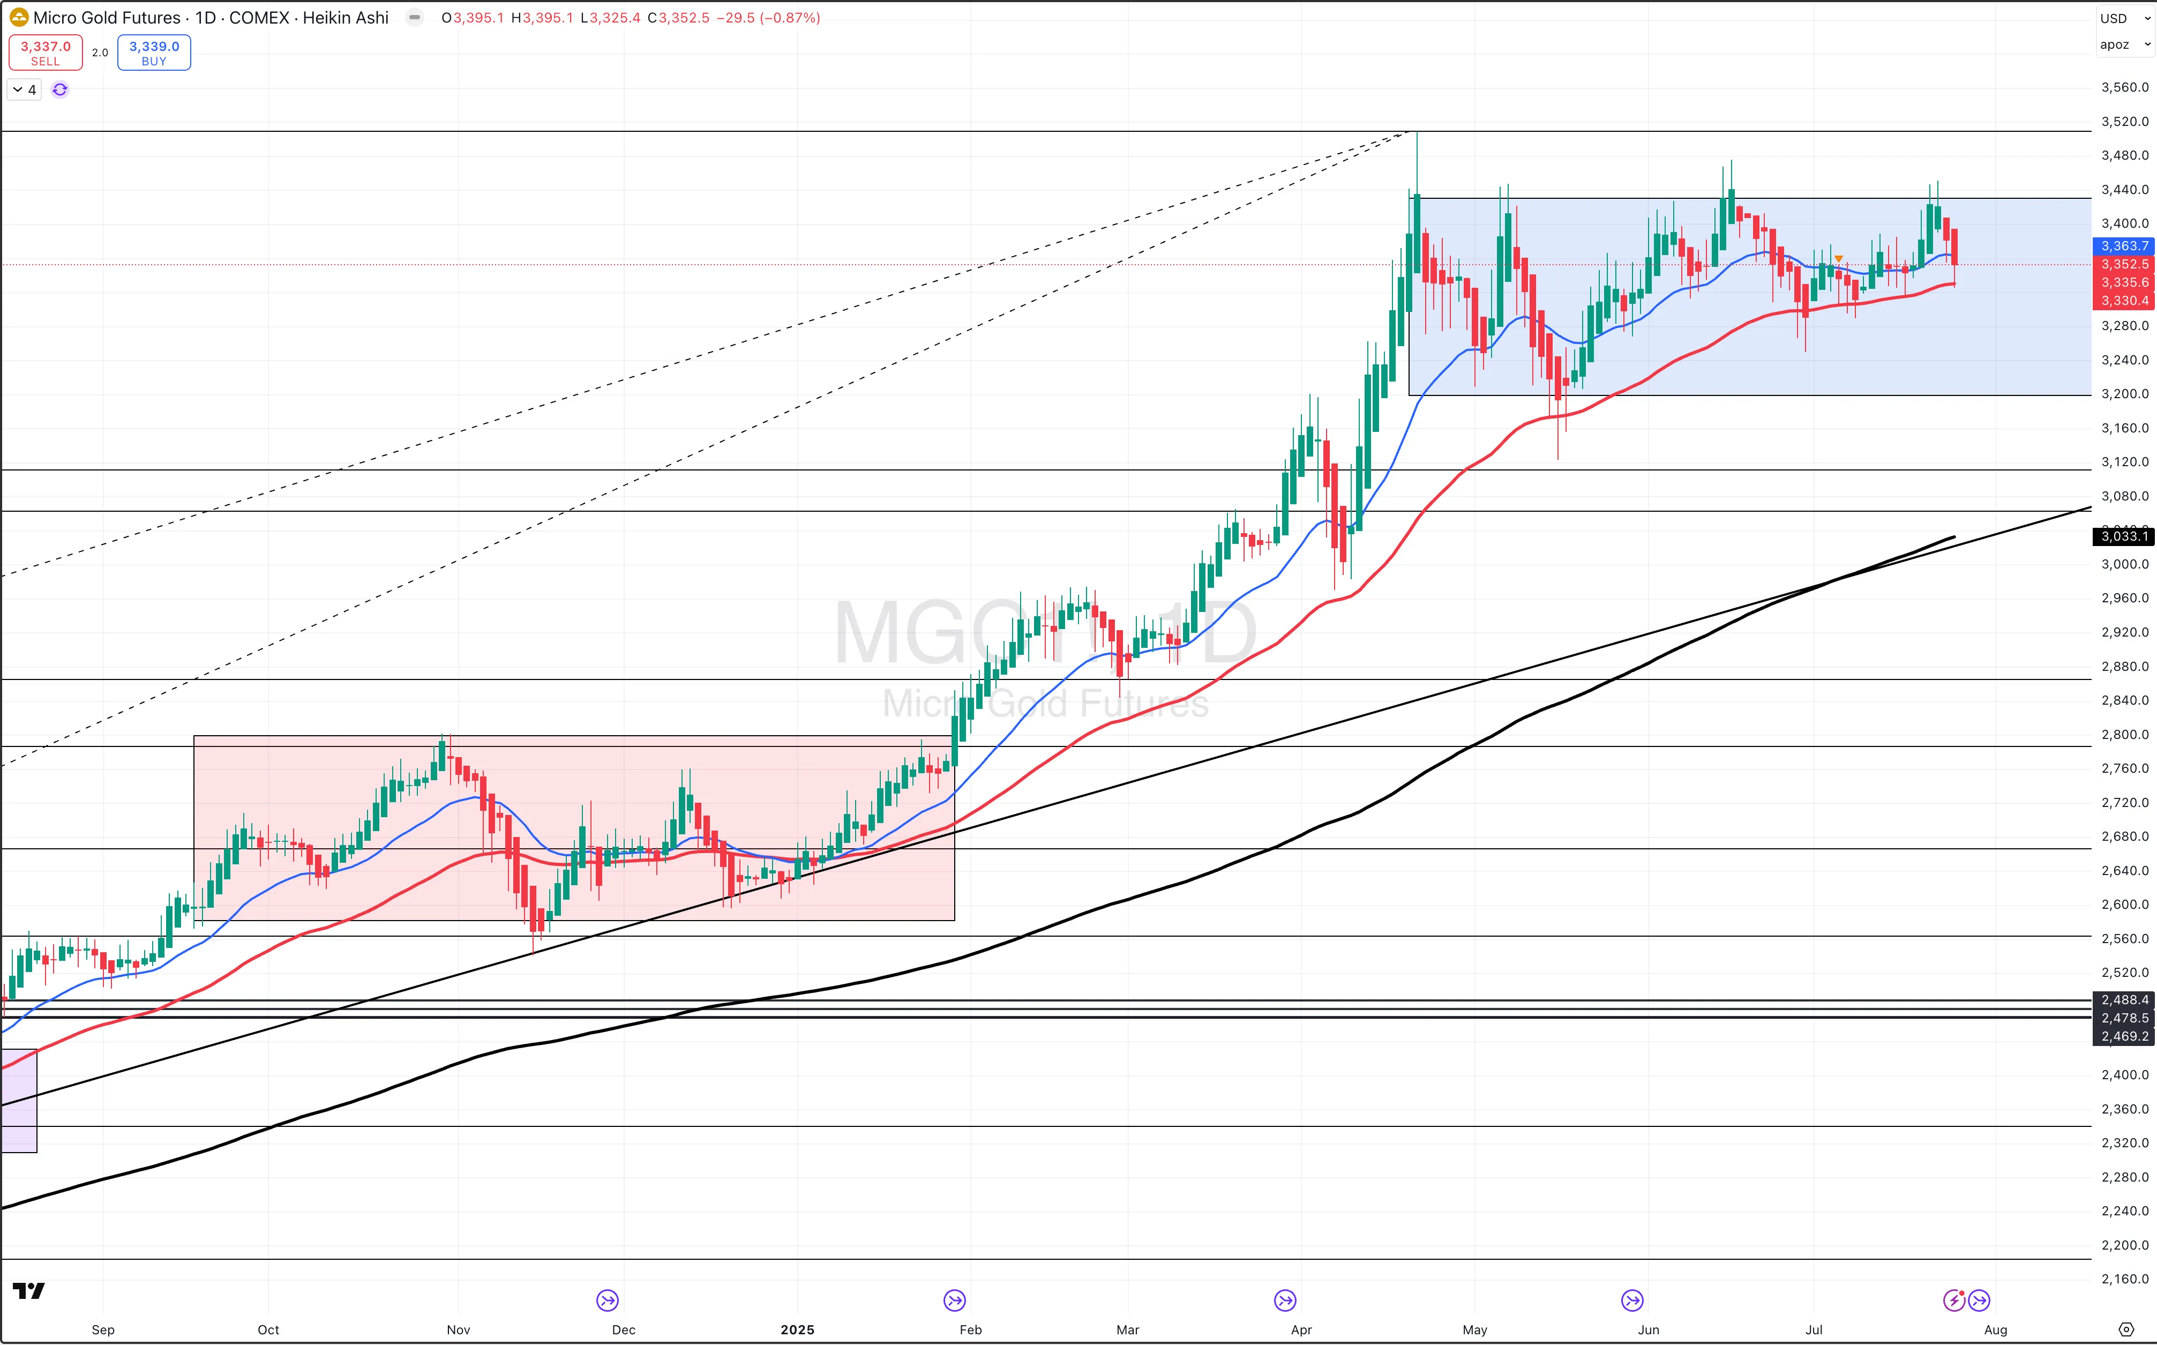Click the contract rollover marker near December

[x=607, y=1302]
